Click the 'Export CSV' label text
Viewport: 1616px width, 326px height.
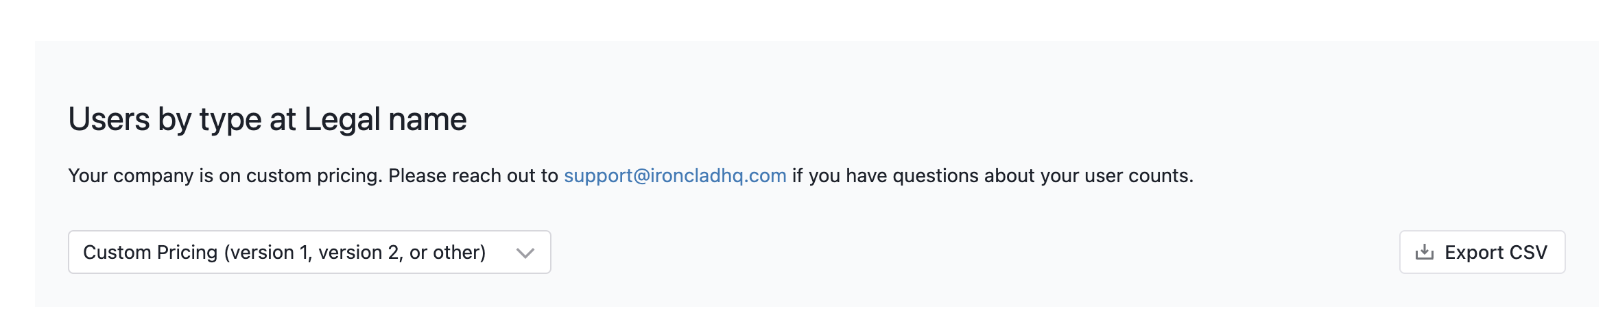1496,253
